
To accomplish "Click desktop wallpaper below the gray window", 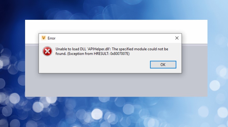I will coord(116,112).
